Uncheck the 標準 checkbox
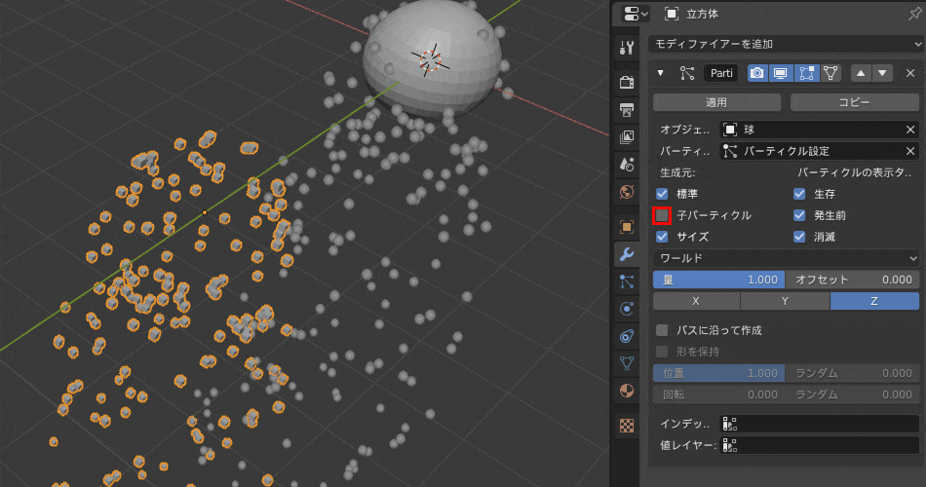This screenshot has width=926, height=487. point(662,194)
